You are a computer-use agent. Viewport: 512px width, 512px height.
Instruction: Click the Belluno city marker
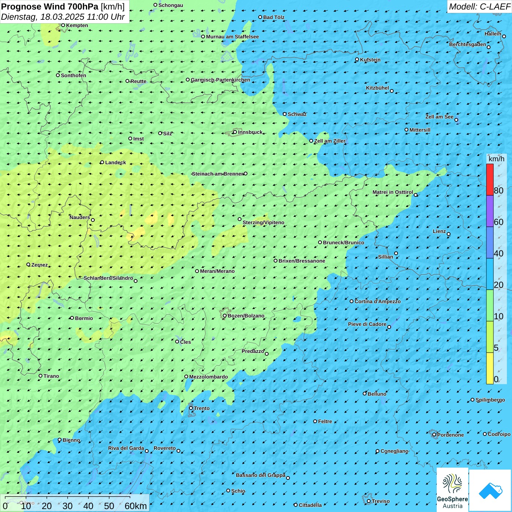[x=365, y=394]
